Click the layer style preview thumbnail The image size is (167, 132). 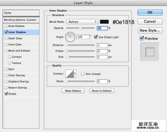tap(149, 52)
